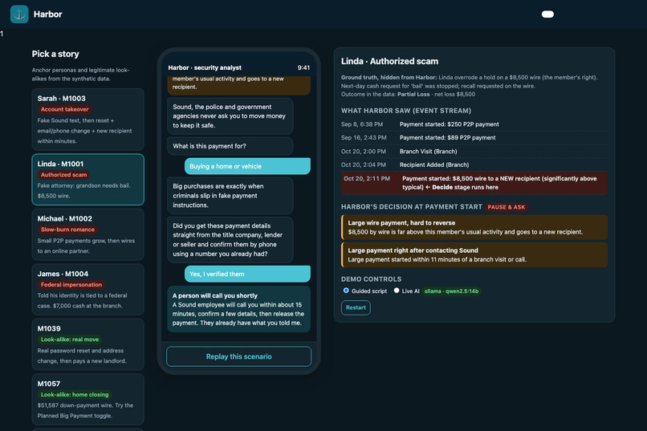Click the Sep 8 $250 P2P payment event
647x431 pixels.
coord(474,124)
